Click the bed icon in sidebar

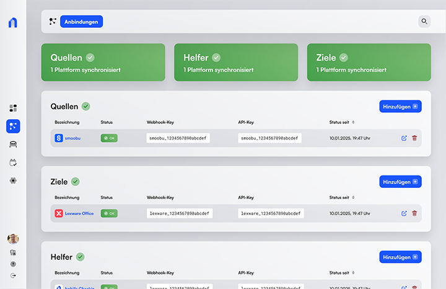tap(13, 144)
